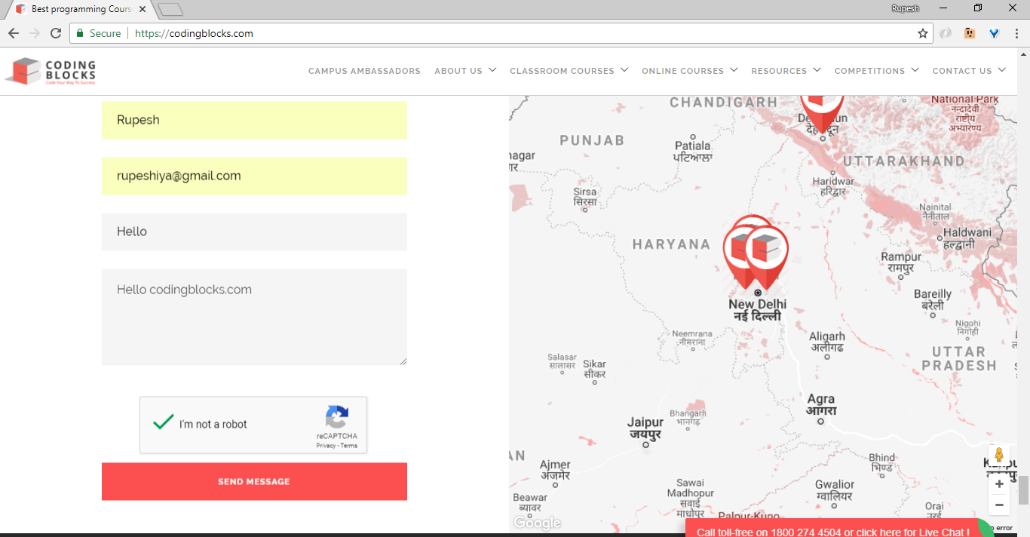Click inside the Hello codingblocks.com message box
1030x537 pixels.
coord(253,317)
